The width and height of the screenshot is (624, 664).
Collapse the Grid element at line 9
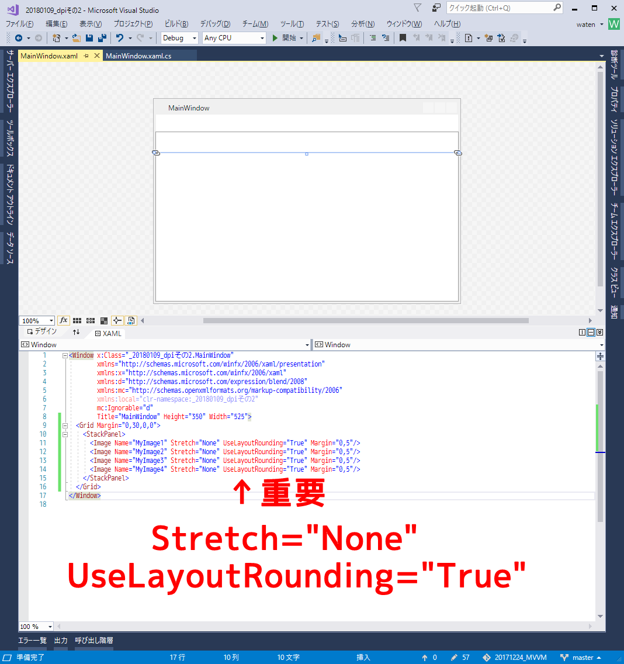click(x=65, y=426)
